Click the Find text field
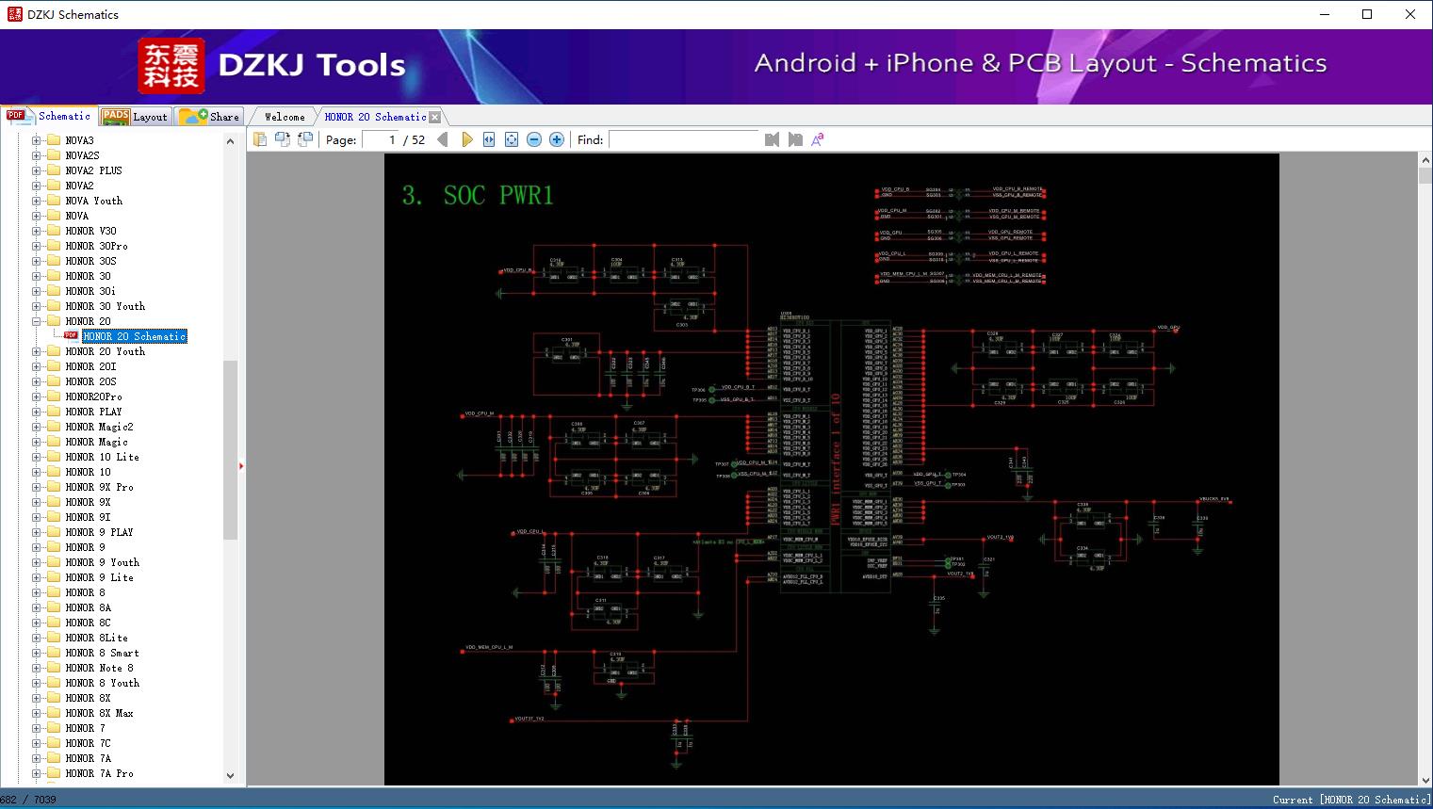 point(683,139)
